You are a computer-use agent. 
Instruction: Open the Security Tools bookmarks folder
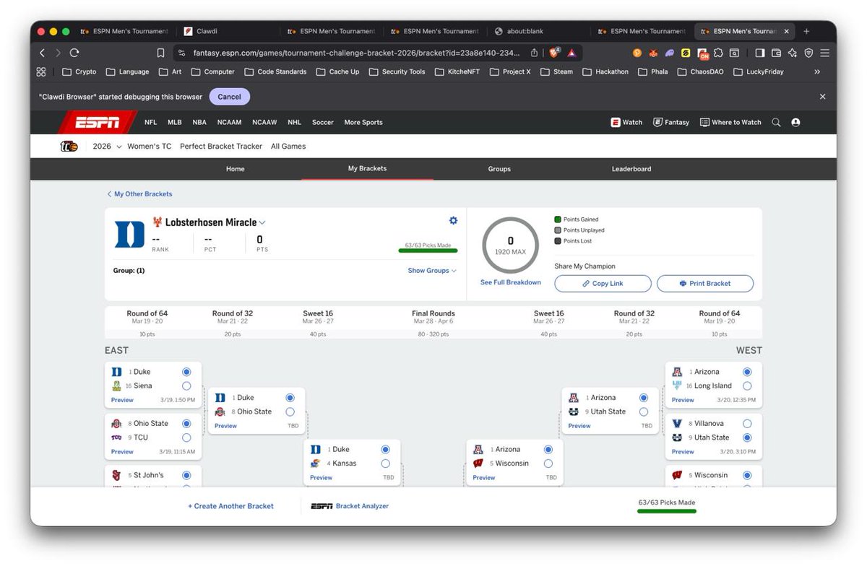(x=397, y=71)
